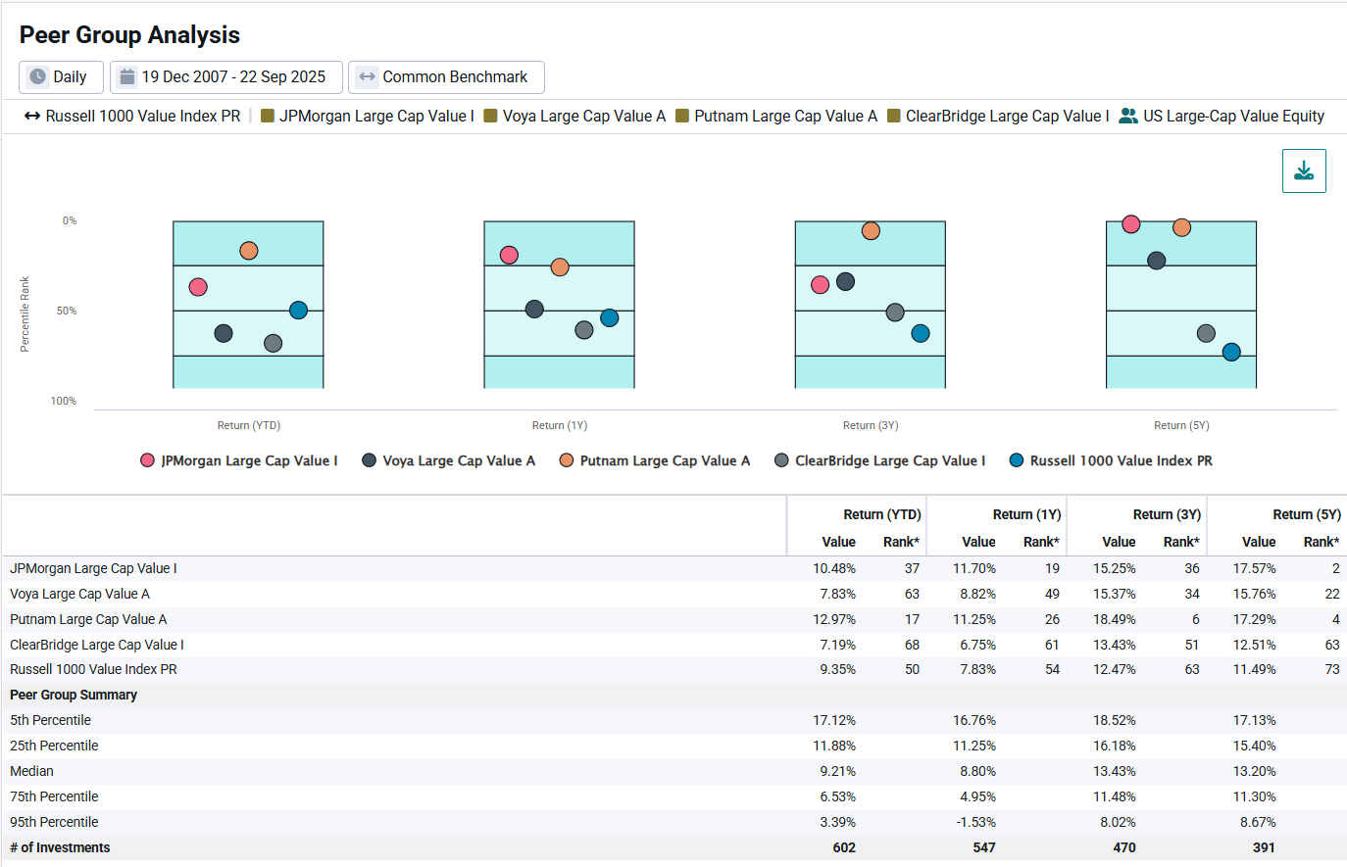Click the Russell 1000 Value Index arrows icon
The width and height of the screenshot is (1347, 867).
click(32, 116)
